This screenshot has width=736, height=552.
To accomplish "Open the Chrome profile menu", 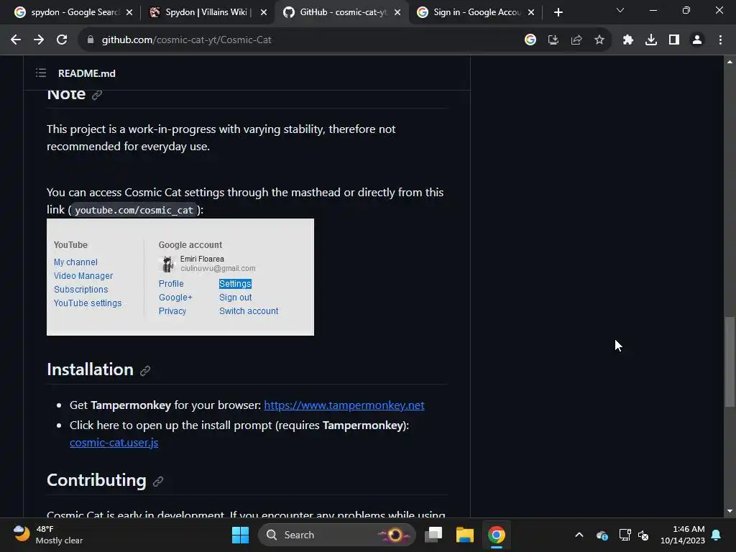I will click(697, 40).
